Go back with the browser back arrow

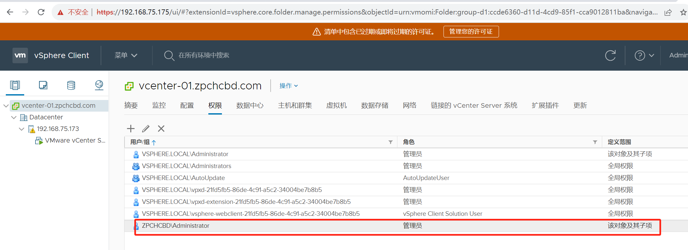click(x=10, y=12)
